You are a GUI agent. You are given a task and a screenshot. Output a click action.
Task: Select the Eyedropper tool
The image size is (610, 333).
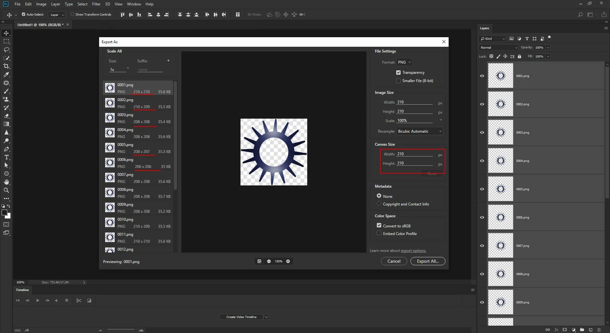[x=6, y=74]
